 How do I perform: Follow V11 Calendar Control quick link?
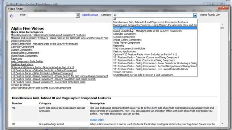pyautogui.click(x=44, y=70)
